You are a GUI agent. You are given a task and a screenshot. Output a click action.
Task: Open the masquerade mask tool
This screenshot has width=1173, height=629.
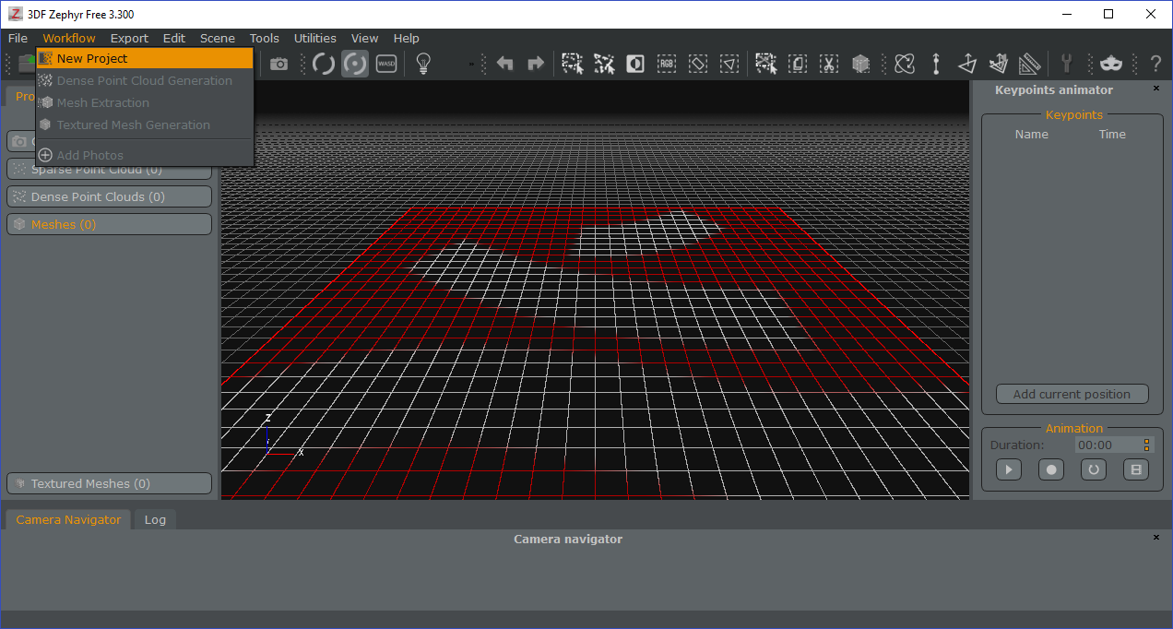pyautogui.click(x=1110, y=64)
